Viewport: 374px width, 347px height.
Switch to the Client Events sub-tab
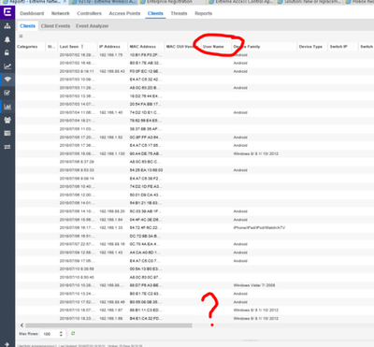(x=55, y=26)
